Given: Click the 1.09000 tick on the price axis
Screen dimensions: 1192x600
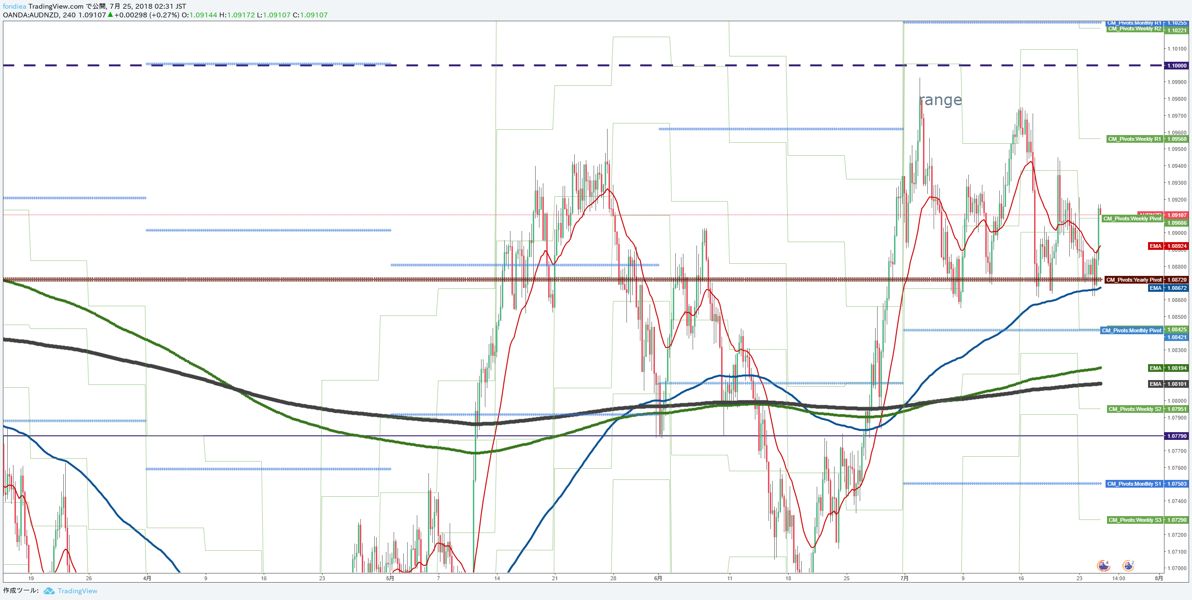Looking at the screenshot, I should (1177, 233).
